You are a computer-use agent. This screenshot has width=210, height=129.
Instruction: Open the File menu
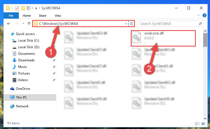point(11,16)
